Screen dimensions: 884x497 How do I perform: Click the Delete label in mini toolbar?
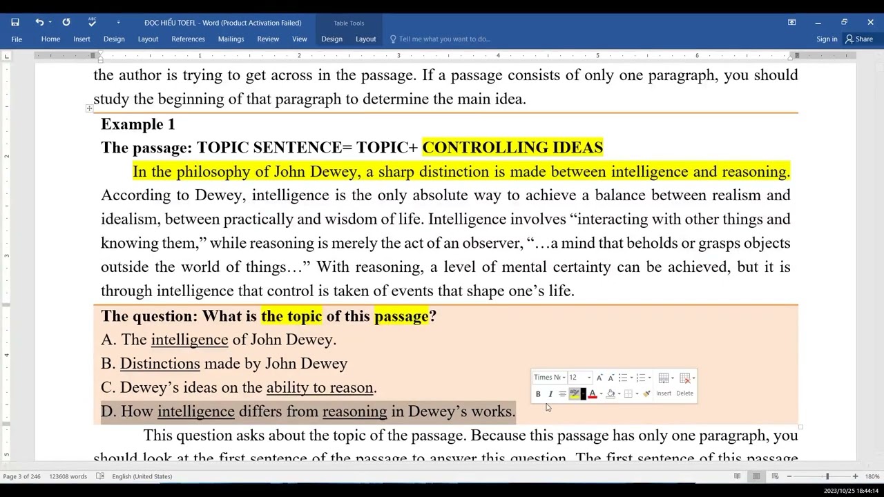(x=685, y=393)
